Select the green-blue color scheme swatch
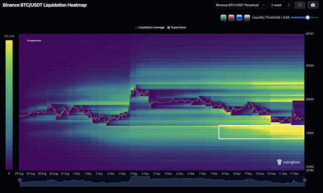The width and height of the screenshot is (323, 193). point(224,18)
